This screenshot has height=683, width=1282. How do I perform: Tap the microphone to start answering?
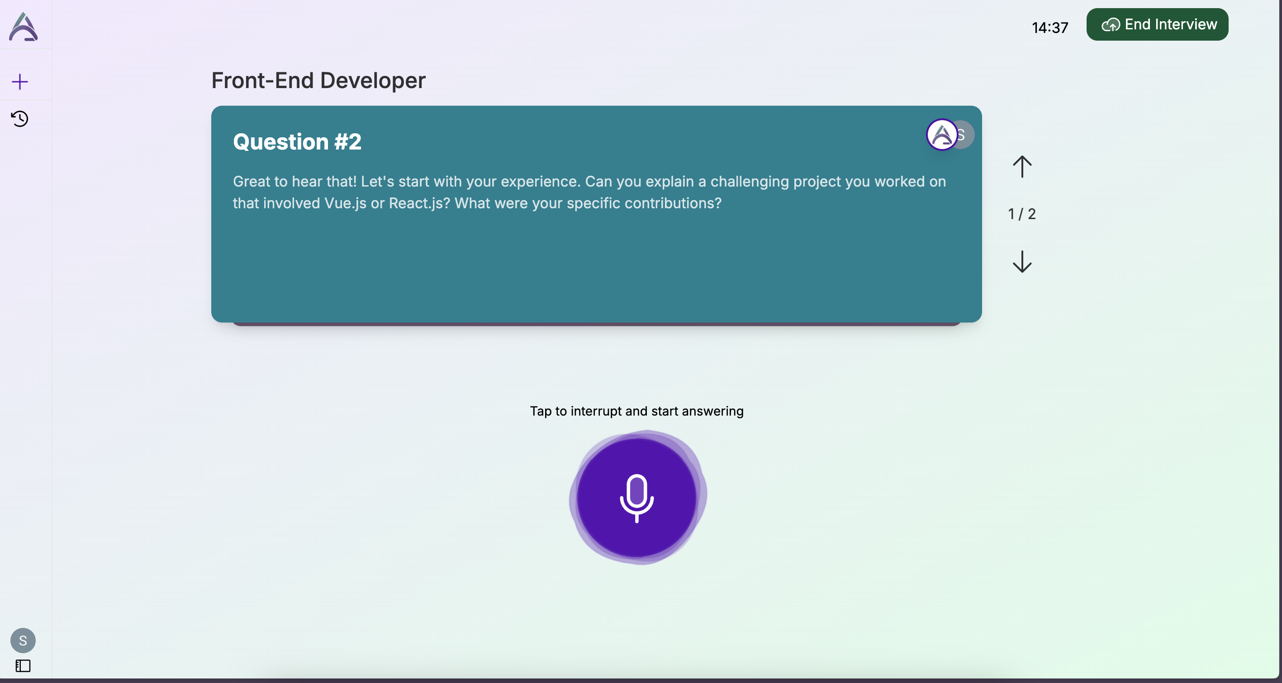pyautogui.click(x=636, y=498)
